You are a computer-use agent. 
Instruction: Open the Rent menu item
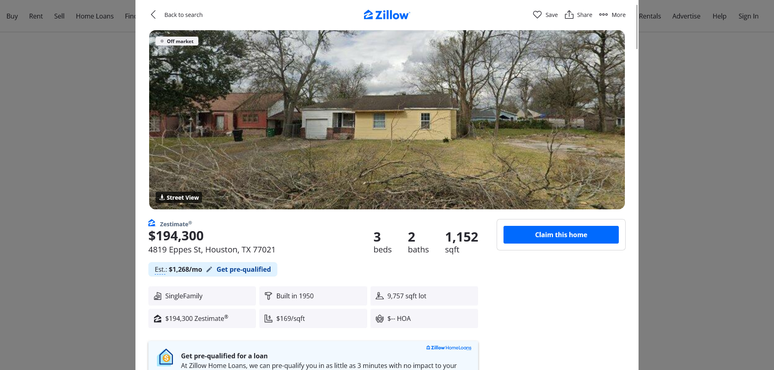tap(36, 16)
